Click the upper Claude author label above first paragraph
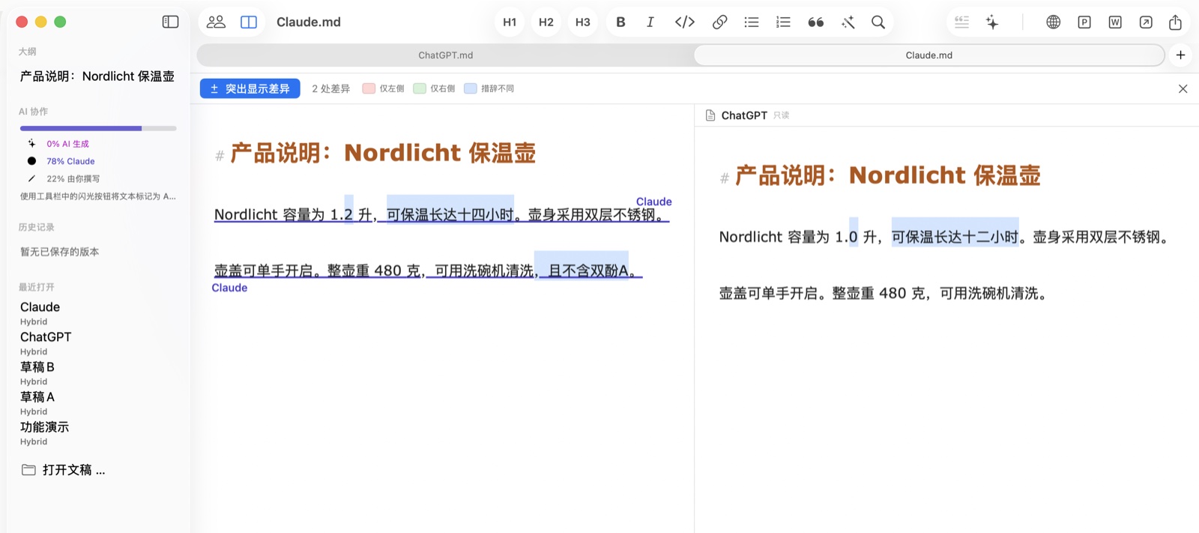The height and width of the screenshot is (533, 1199). point(654,202)
